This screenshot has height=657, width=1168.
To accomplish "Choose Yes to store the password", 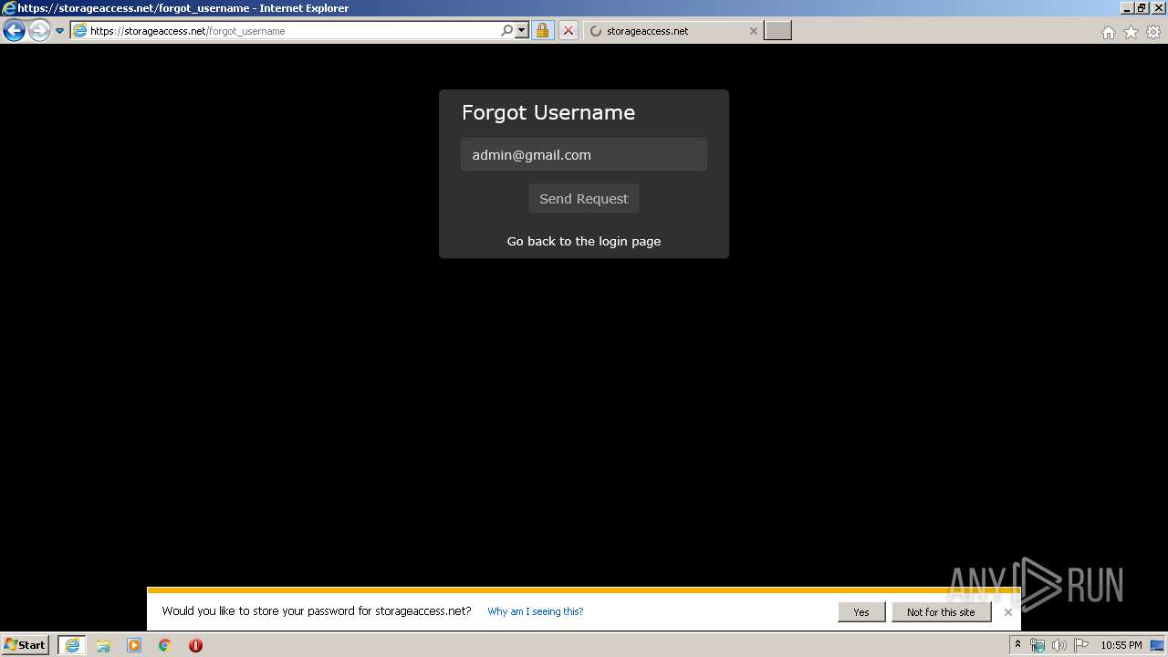I will click(861, 612).
